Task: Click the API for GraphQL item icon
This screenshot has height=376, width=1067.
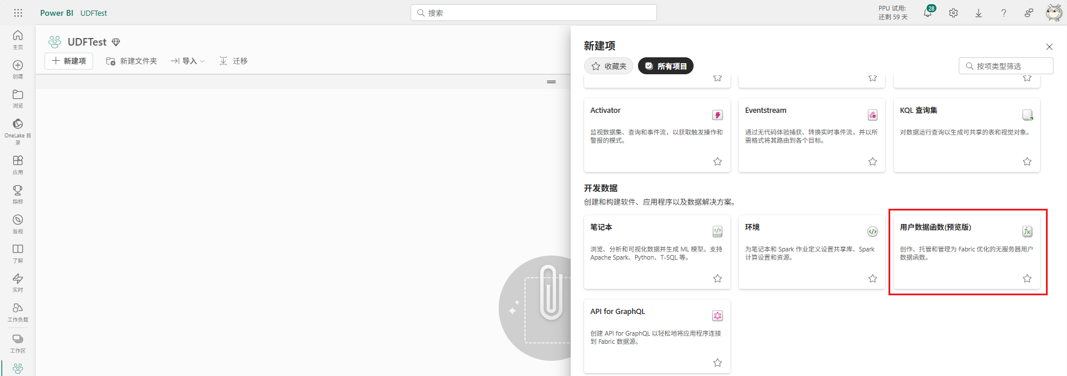Action: click(718, 316)
